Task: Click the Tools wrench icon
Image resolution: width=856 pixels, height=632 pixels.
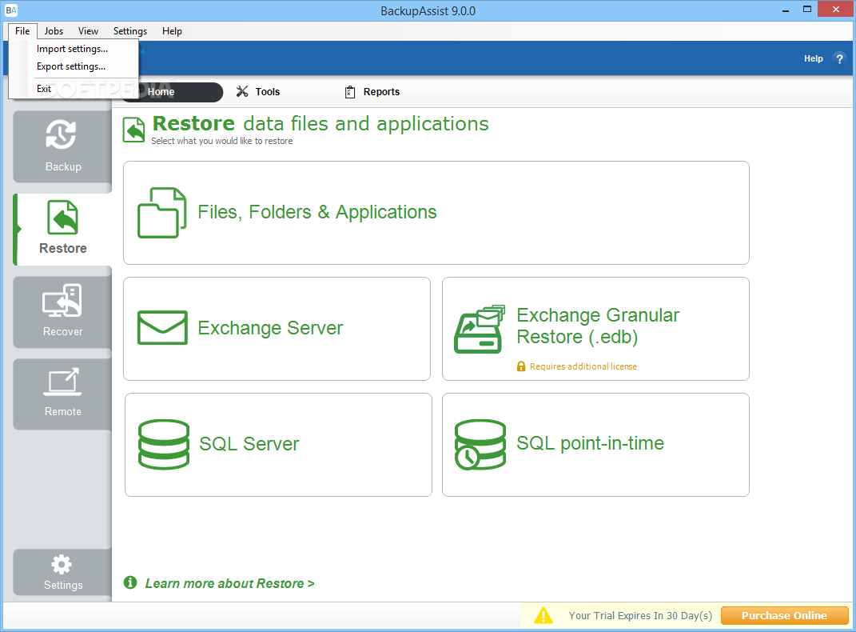Action: coord(242,91)
